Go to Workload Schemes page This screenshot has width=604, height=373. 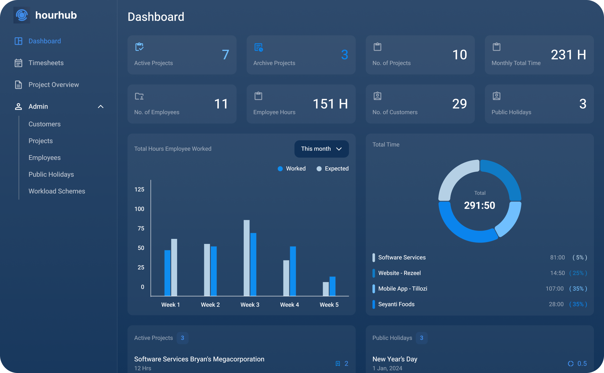point(57,191)
